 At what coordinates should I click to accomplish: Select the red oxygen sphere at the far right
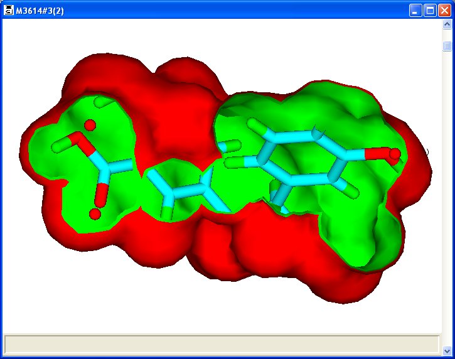(395, 153)
